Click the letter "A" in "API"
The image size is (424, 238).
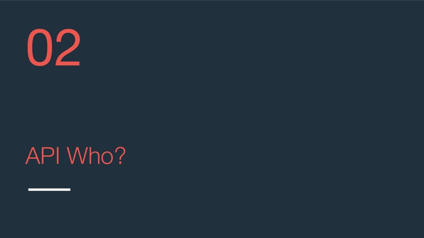pyautogui.click(x=33, y=156)
